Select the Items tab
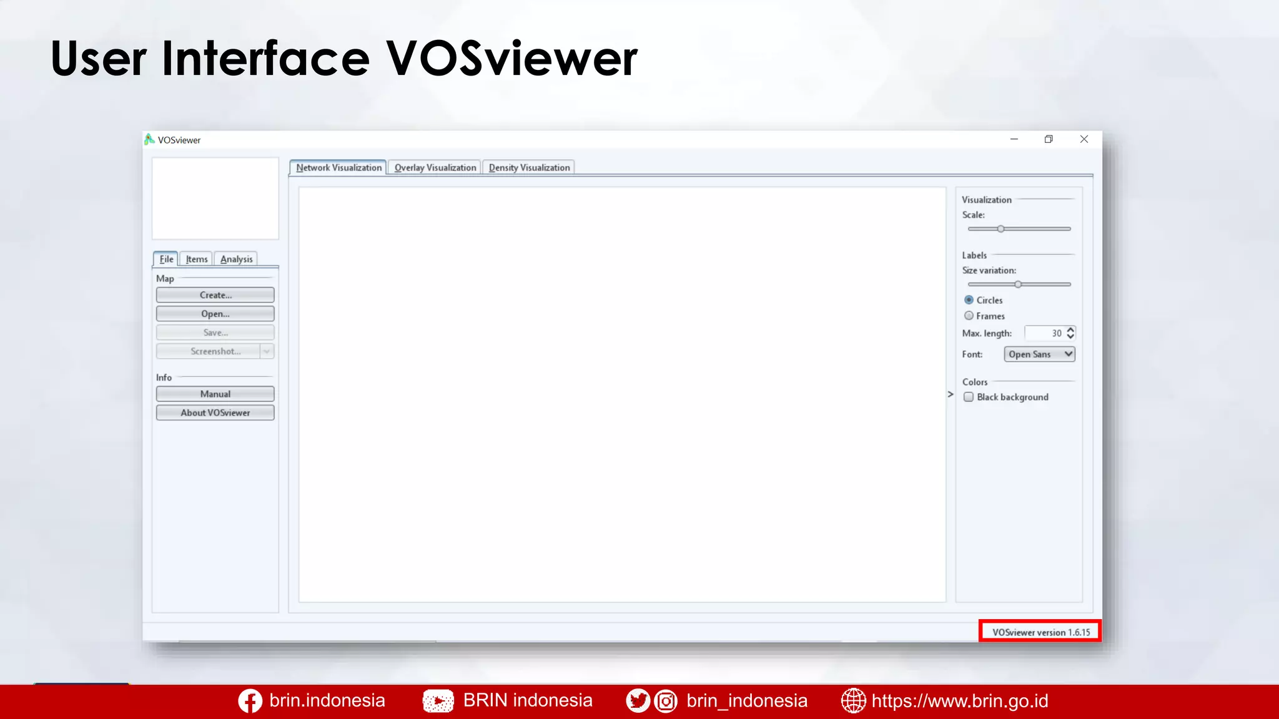The height and width of the screenshot is (719, 1279). [x=197, y=259]
